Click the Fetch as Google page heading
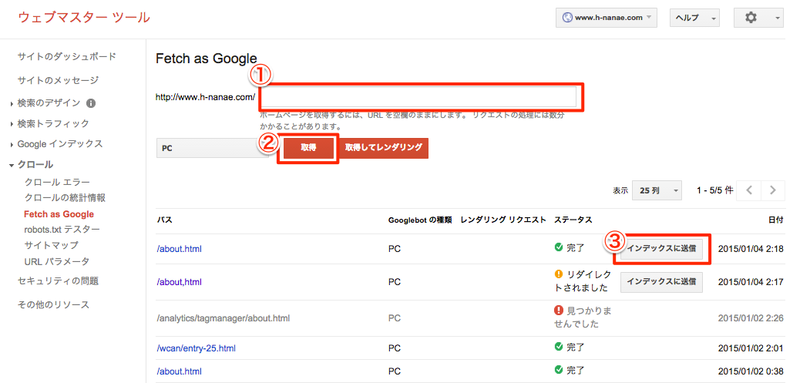The image size is (810, 383). (x=206, y=59)
